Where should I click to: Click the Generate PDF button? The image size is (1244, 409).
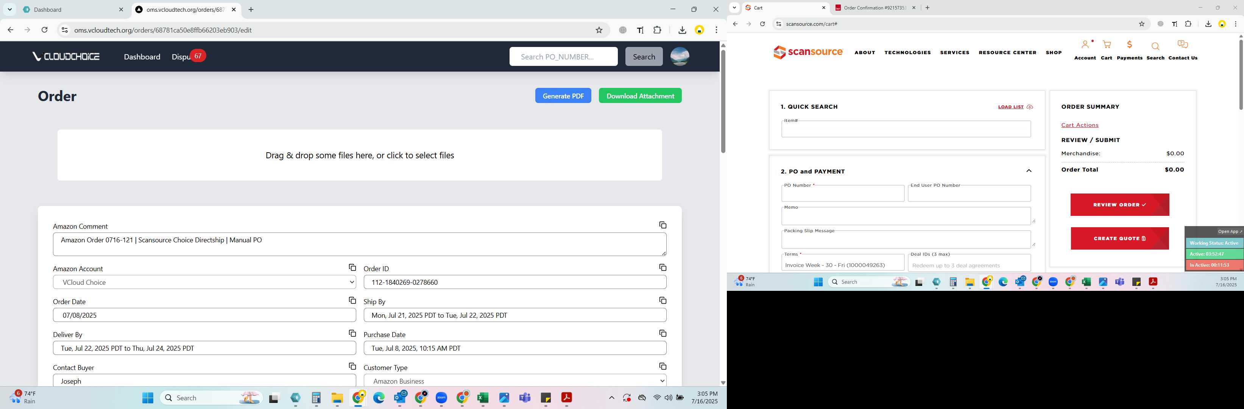pos(563,95)
